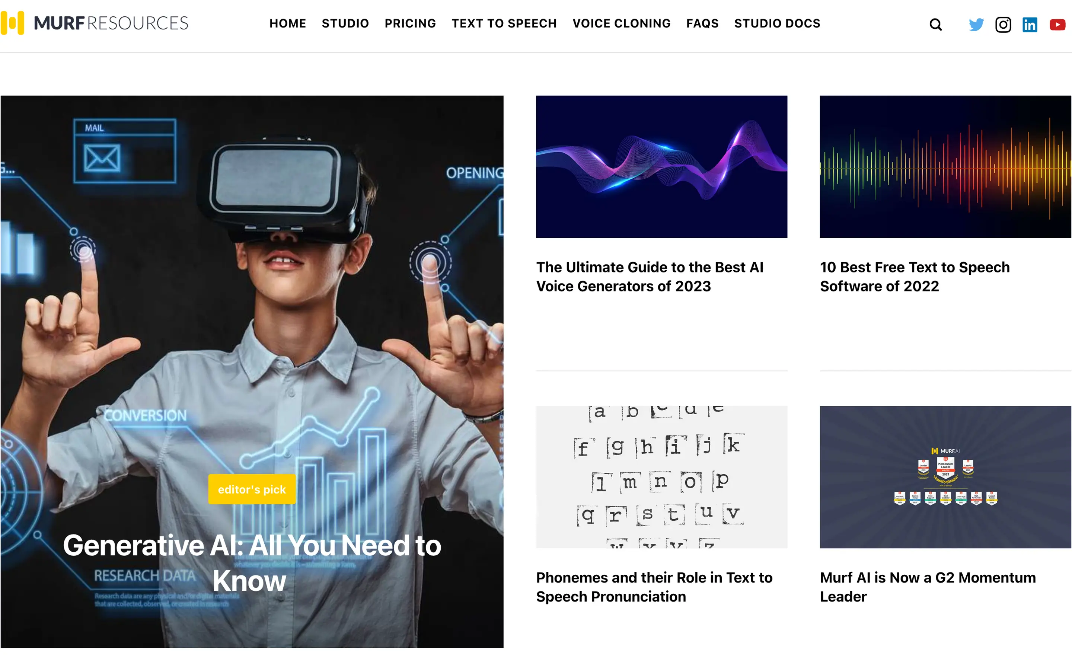Open the purple sound wave thumbnail

pyautogui.click(x=661, y=167)
